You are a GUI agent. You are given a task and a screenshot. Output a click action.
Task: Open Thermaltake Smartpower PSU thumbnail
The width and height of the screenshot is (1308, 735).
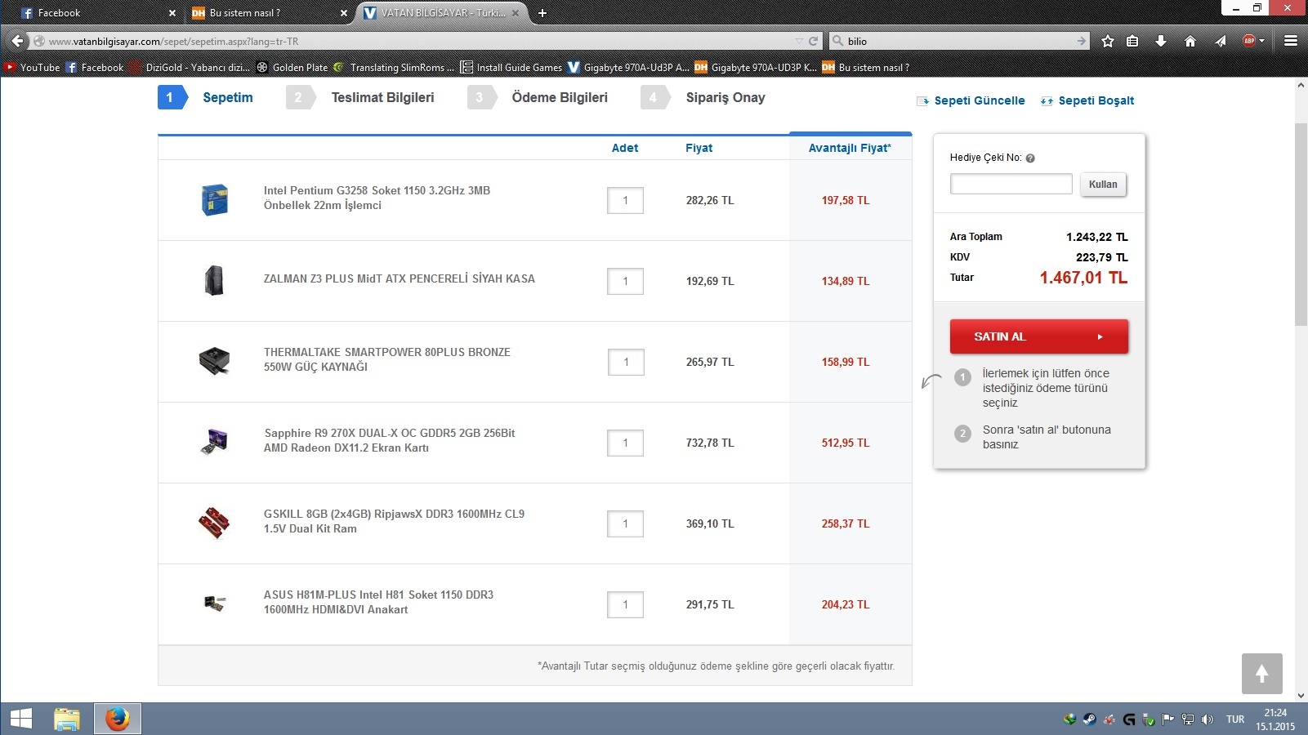tap(214, 361)
